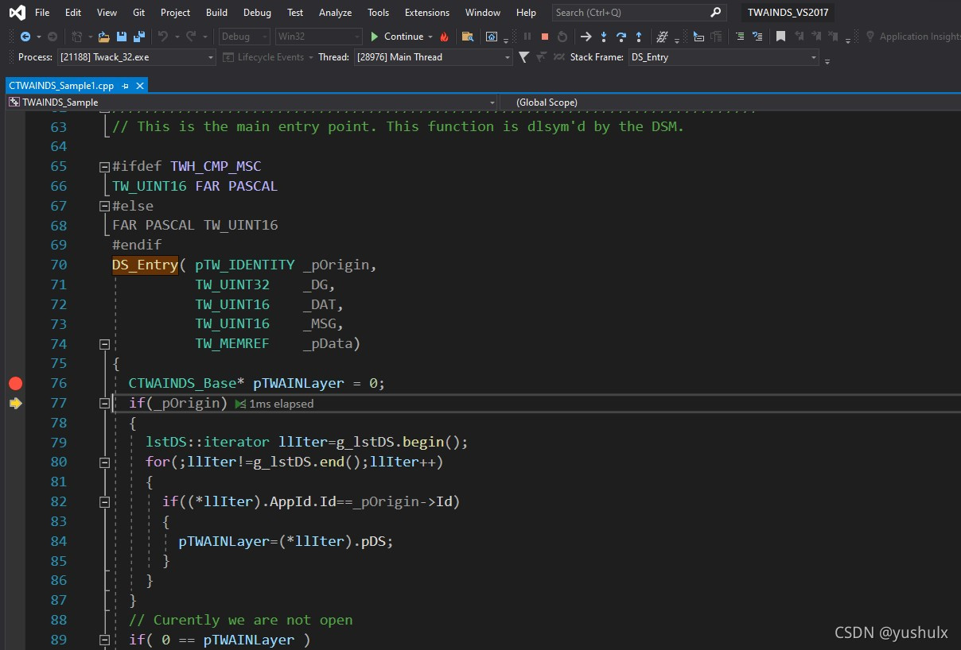Click the line 76 breakpoint dot

15,383
